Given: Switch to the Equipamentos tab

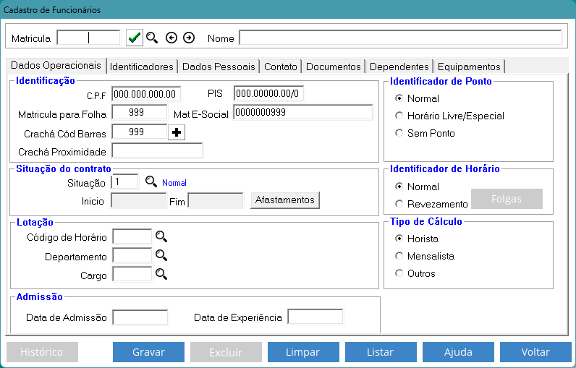Looking at the screenshot, I should coord(468,67).
